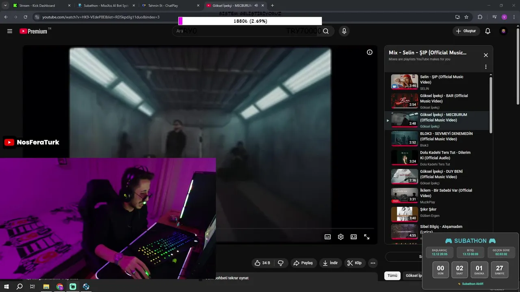The height and width of the screenshot is (292, 520).
Task: Click the YouTube search field
Action: pos(245,31)
